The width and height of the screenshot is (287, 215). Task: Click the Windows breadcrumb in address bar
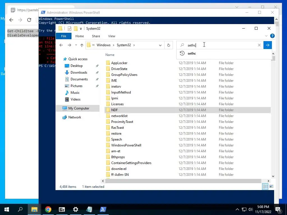[x=103, y=45]
